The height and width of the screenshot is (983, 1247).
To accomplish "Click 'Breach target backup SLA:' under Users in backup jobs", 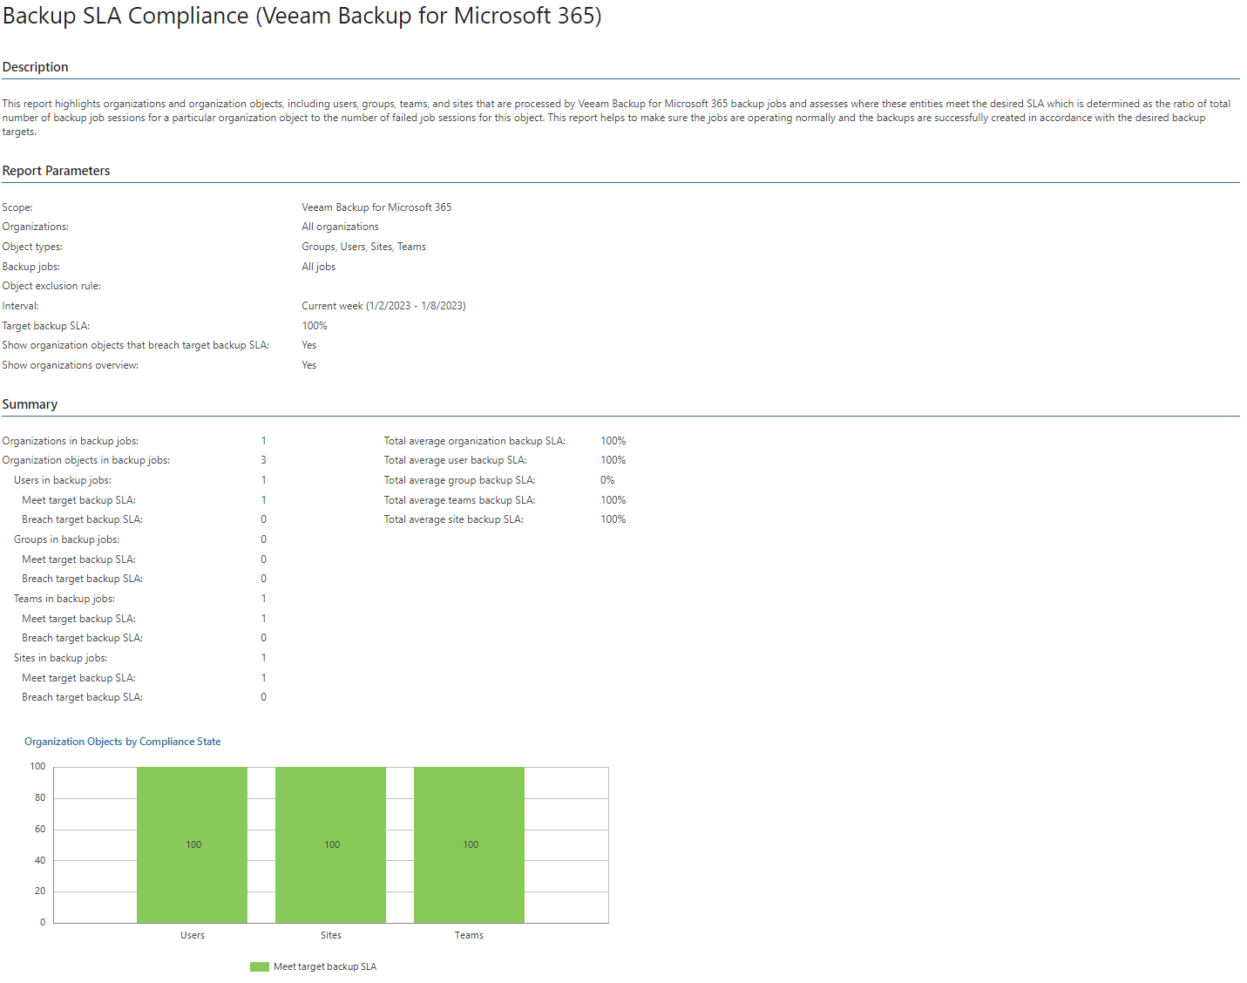I will coord(82,519).
